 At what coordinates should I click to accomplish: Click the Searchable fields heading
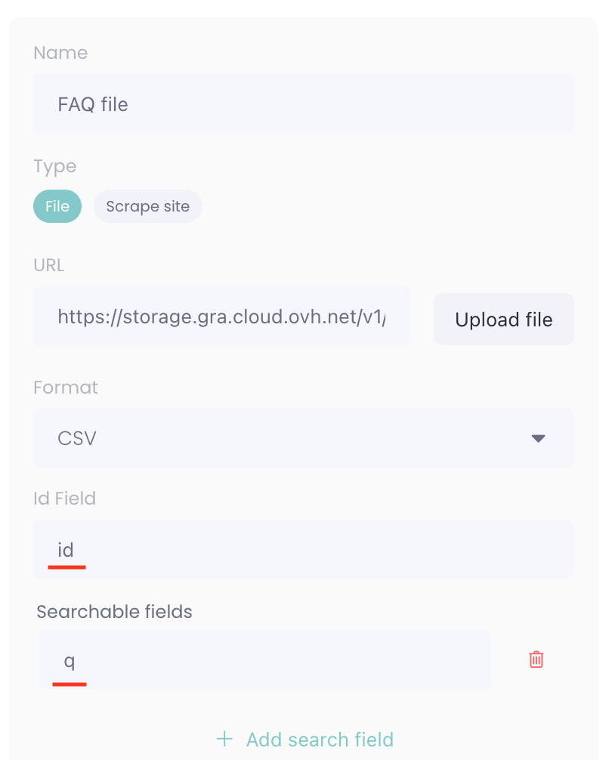115,612
